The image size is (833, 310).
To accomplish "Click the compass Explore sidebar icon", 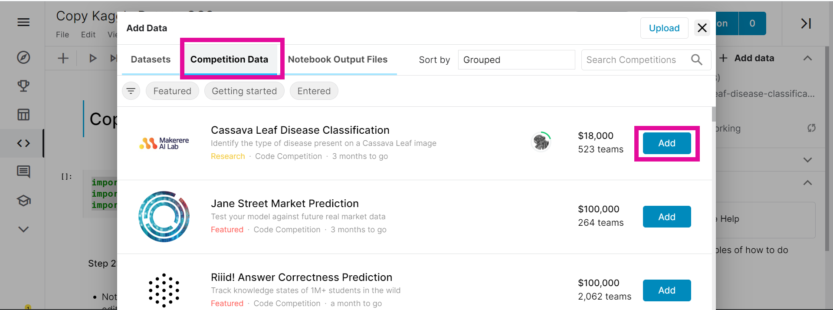I will pos(23,57).
